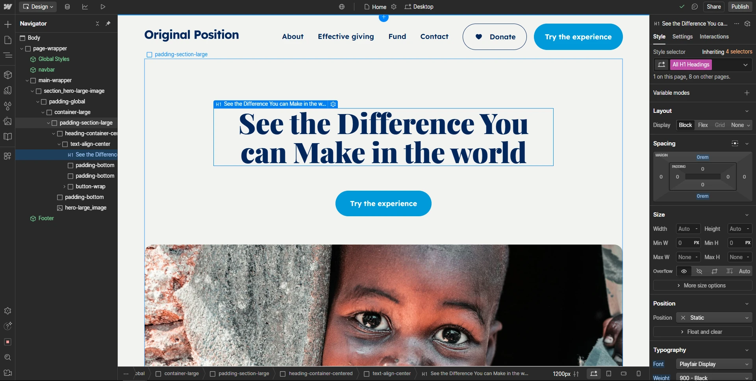Collapse the page-wrapper tree node
756x381 pixels.
(x=22, y=49)
